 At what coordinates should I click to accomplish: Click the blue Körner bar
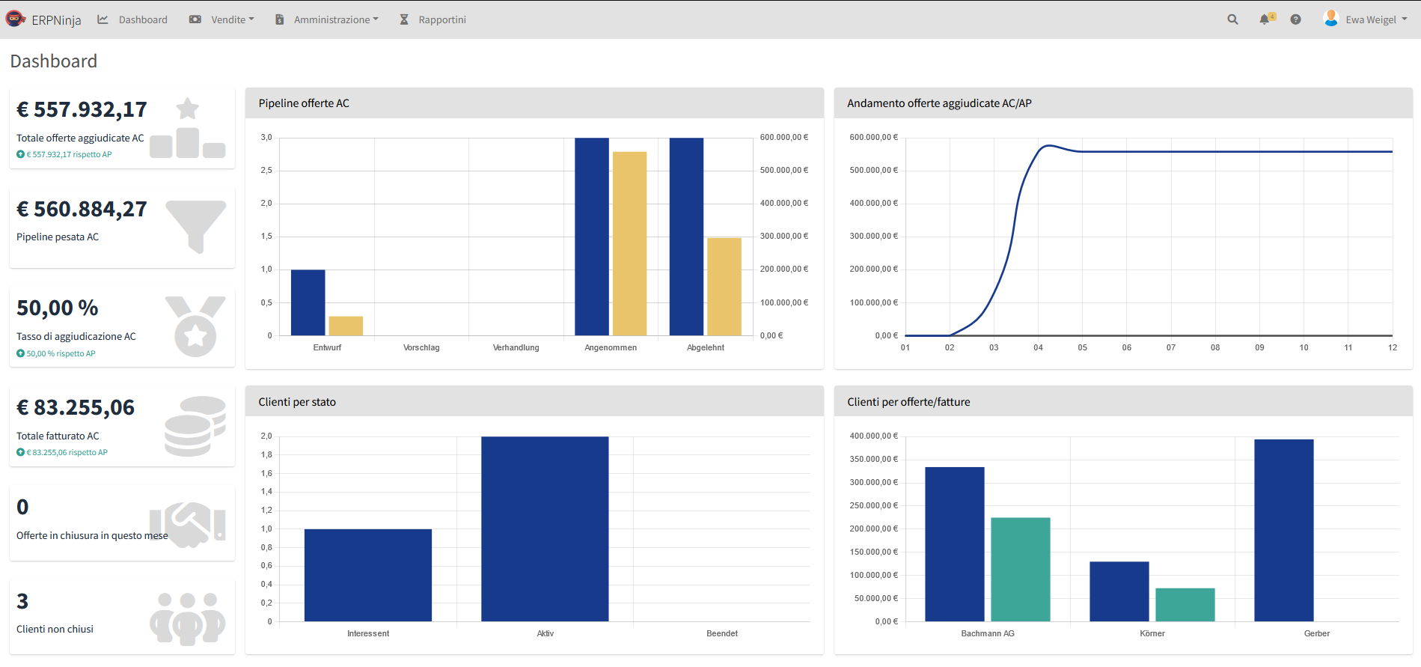click(1119, 591)
